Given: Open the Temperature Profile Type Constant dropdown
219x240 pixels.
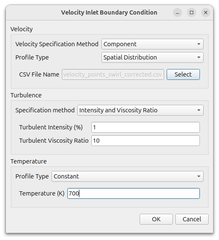Looking at the screenshot, I should coord(128,176).
